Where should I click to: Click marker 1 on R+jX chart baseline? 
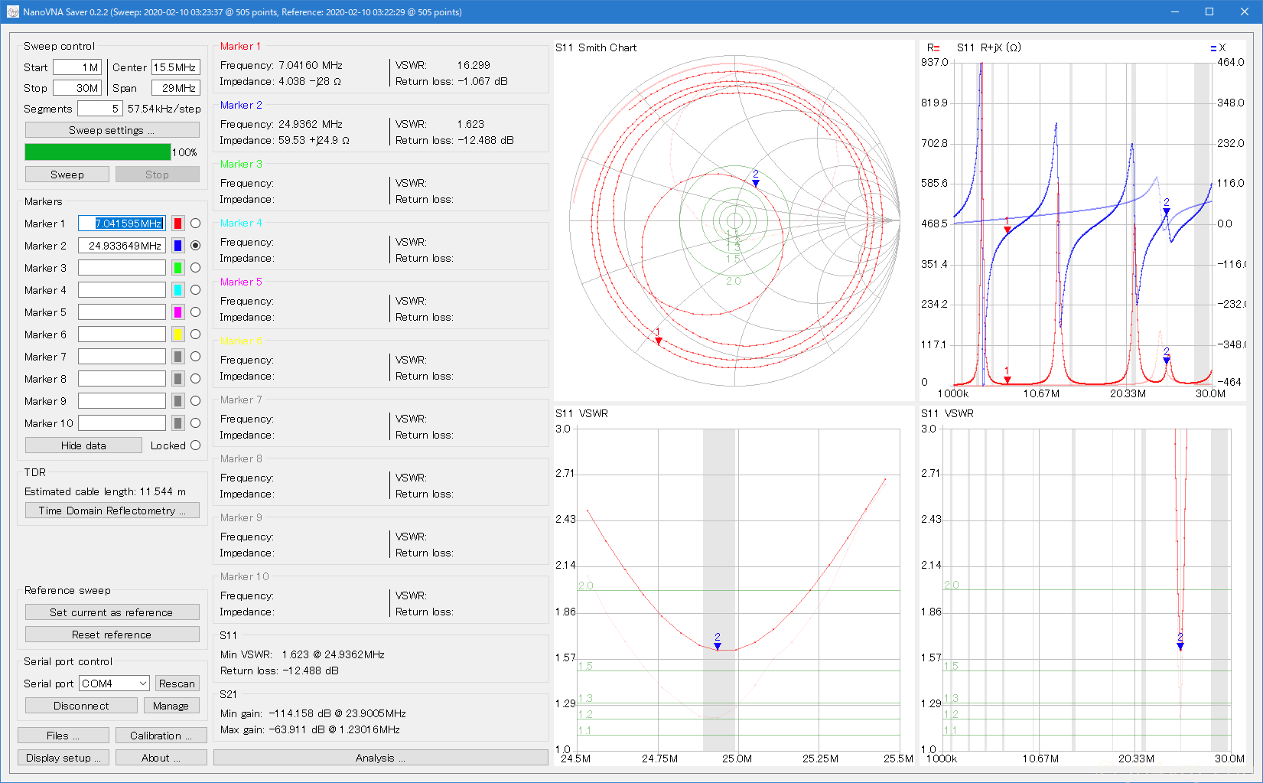[x=1007, y=379]
